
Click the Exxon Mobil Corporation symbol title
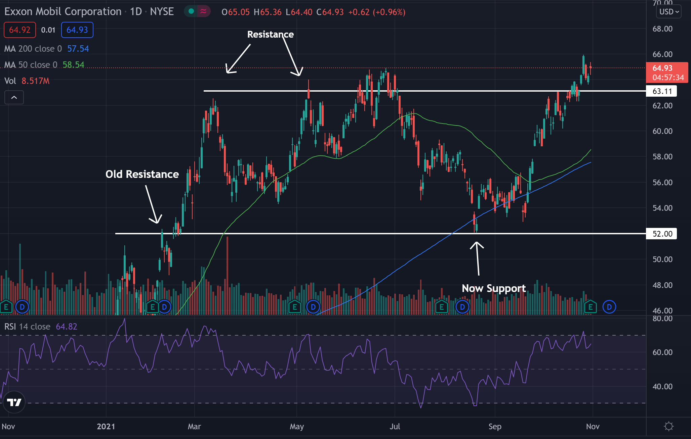click(x=63, y=12)
